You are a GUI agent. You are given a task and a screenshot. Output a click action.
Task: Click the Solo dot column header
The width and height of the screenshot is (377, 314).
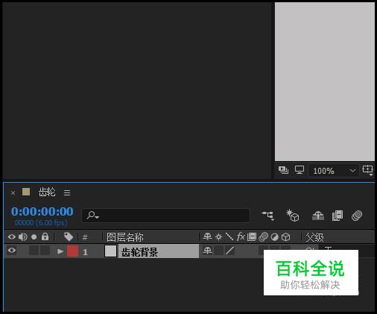click(x=34, y=237)
